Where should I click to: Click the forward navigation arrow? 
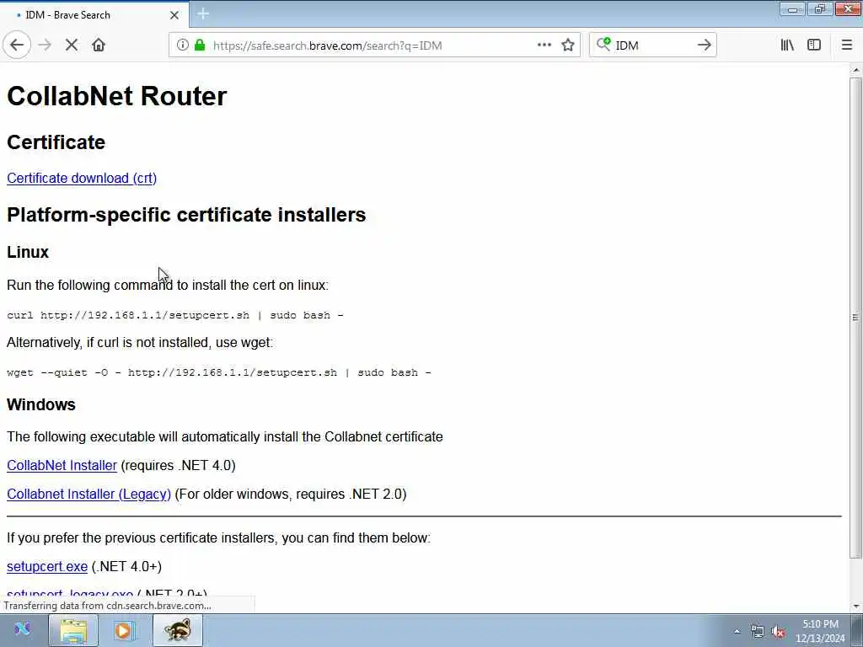(x=45, y=45)
